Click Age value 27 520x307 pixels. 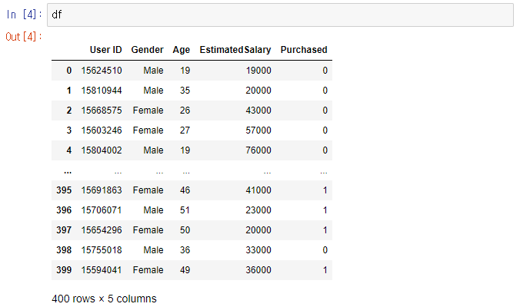185,130
